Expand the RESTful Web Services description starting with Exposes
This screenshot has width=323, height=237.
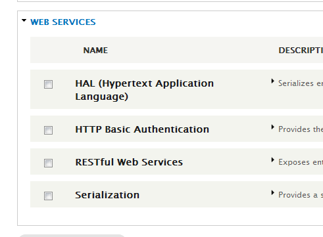point(272,160)
